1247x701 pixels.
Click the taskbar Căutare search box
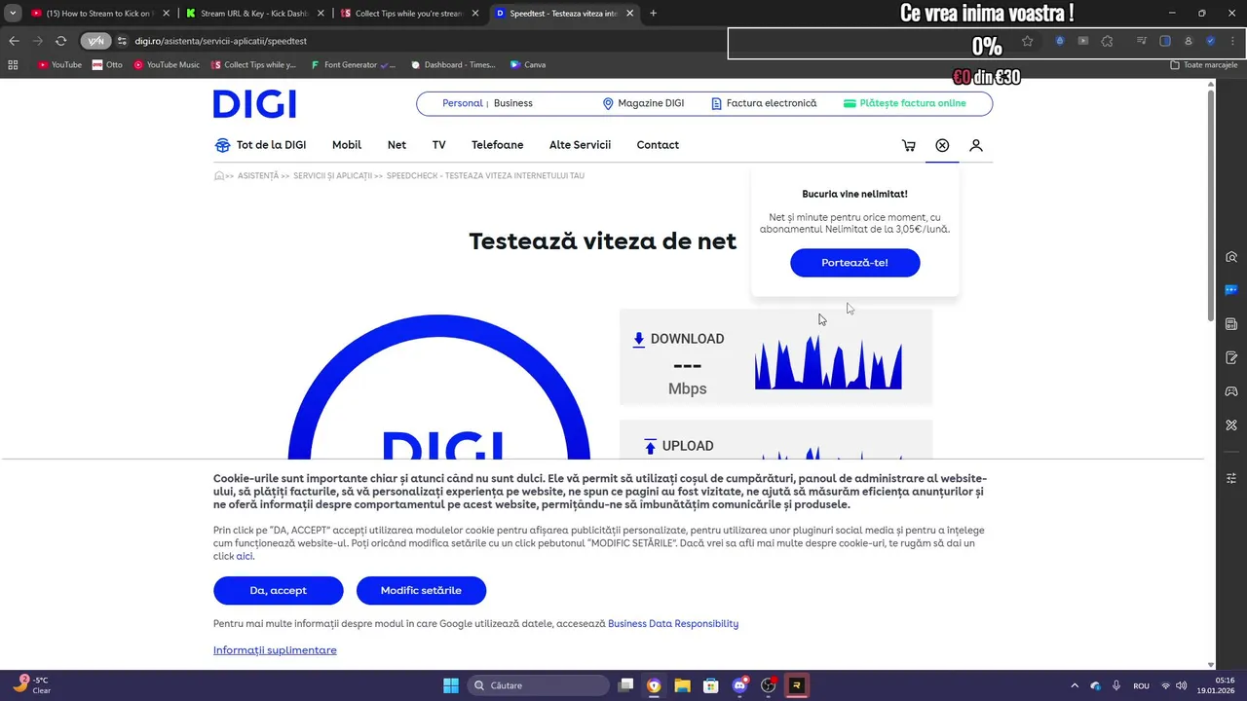tap(539, 685)
